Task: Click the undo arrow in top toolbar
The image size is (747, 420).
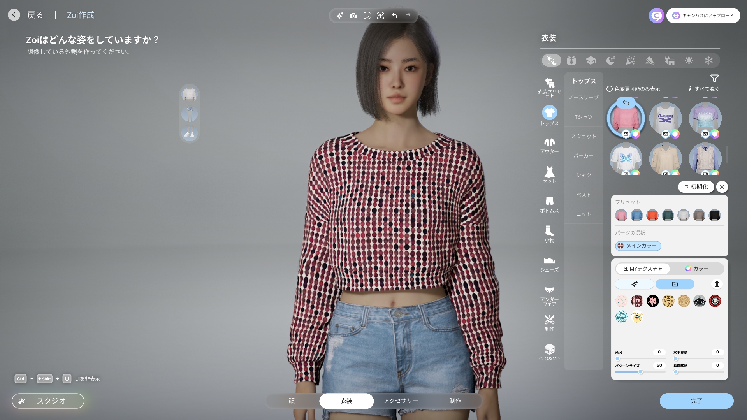Action: 394,16
